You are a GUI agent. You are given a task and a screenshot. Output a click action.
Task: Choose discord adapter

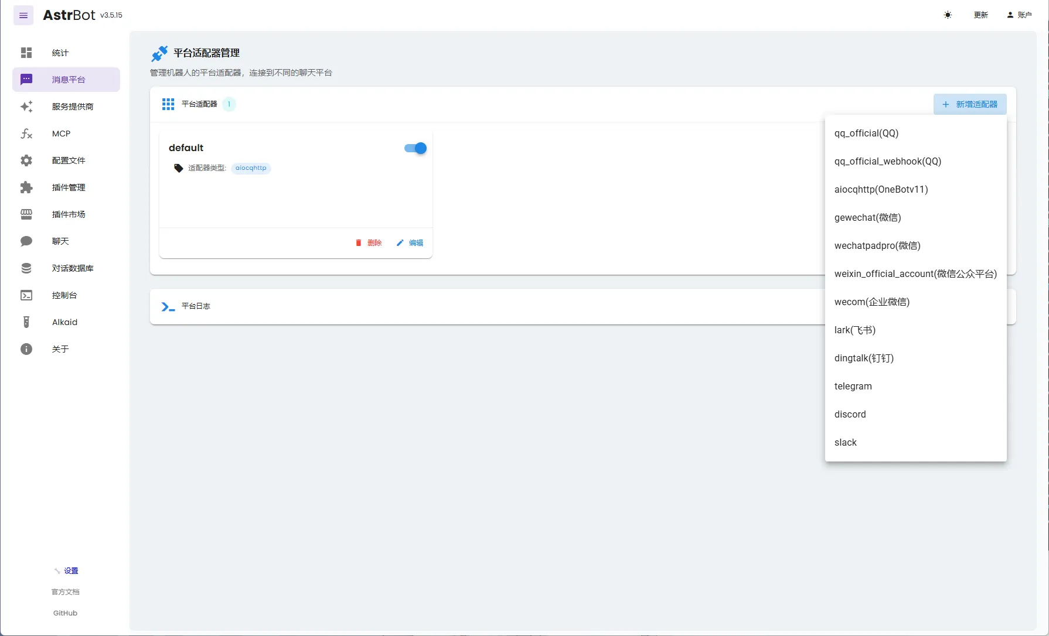coord(916,414)
